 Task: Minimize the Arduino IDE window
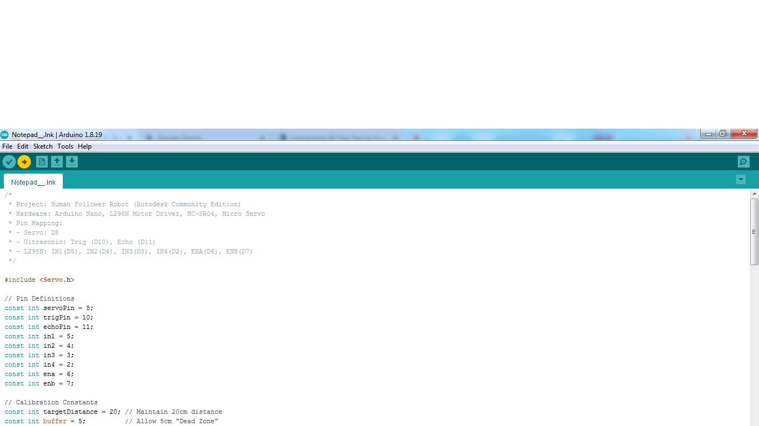707,134
